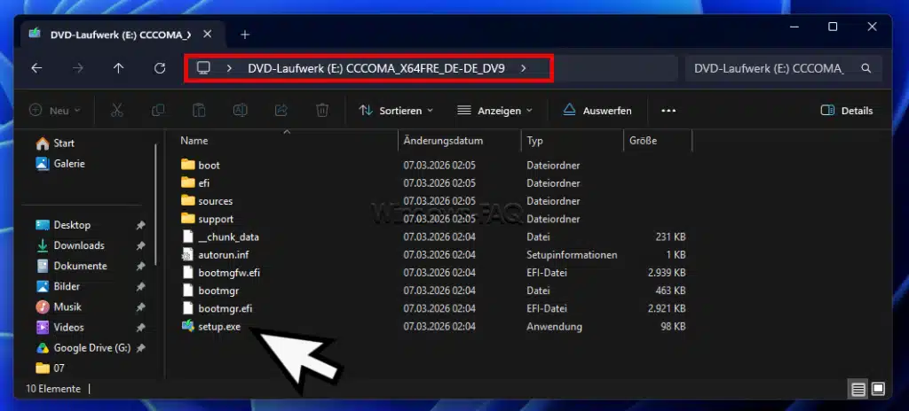Toggle the Details pane button

click(x=847, y=111)
